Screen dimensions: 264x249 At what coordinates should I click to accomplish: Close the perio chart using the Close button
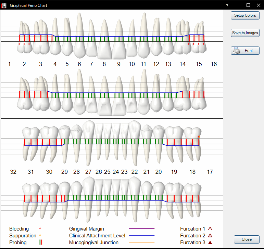pos(247,239)
